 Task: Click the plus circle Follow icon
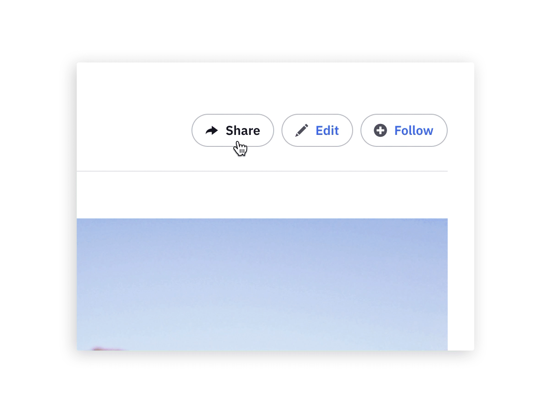pos(380,130)
